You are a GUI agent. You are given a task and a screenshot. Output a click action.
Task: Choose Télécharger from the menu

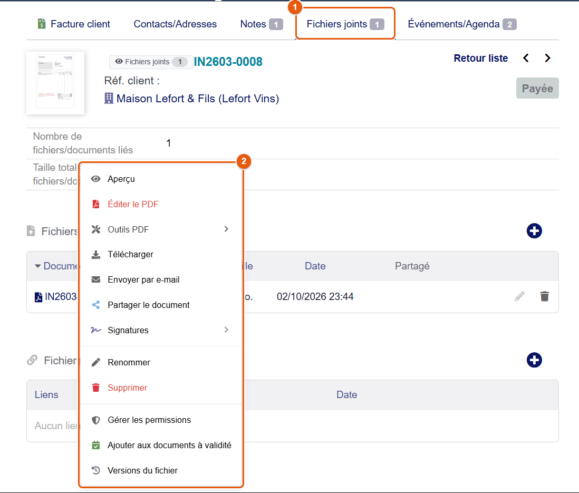coord(161,255)
